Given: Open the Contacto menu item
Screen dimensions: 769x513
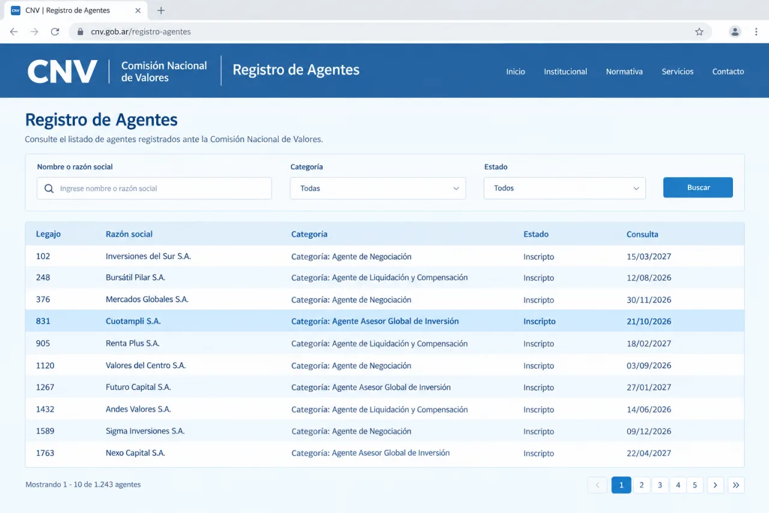Looking at the screenshot, I should [728, 71].
